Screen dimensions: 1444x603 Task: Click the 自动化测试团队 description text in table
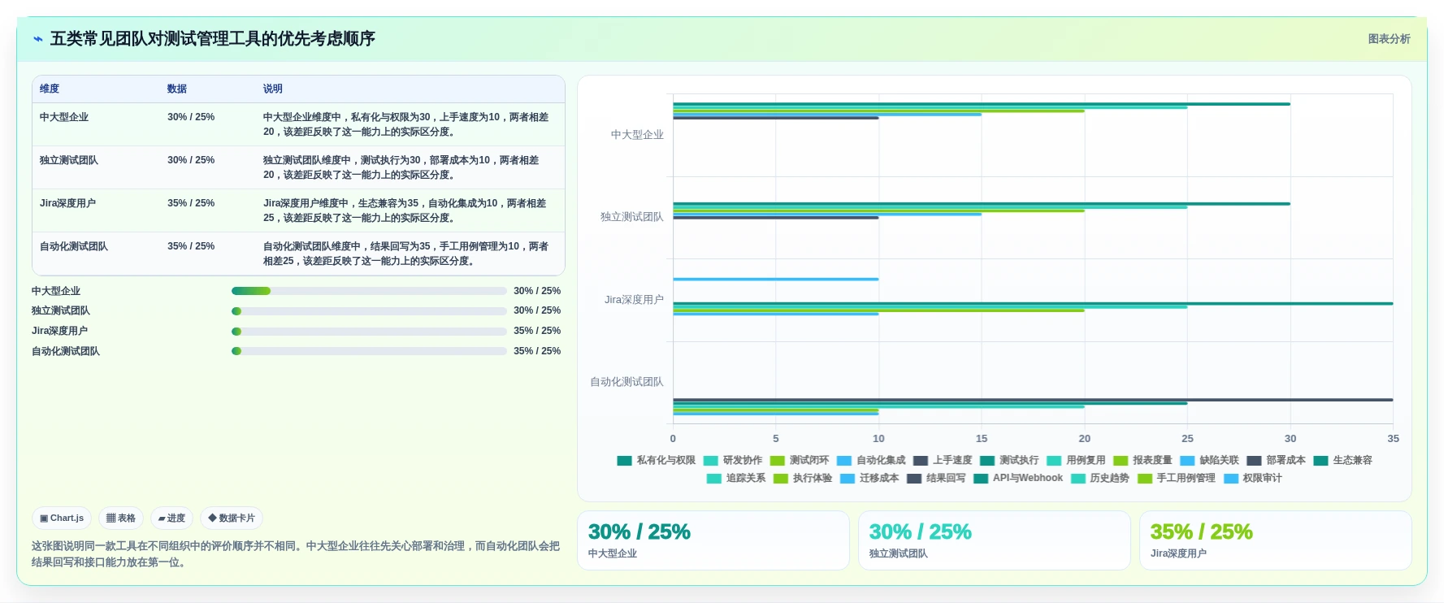(x=406, y=254)
